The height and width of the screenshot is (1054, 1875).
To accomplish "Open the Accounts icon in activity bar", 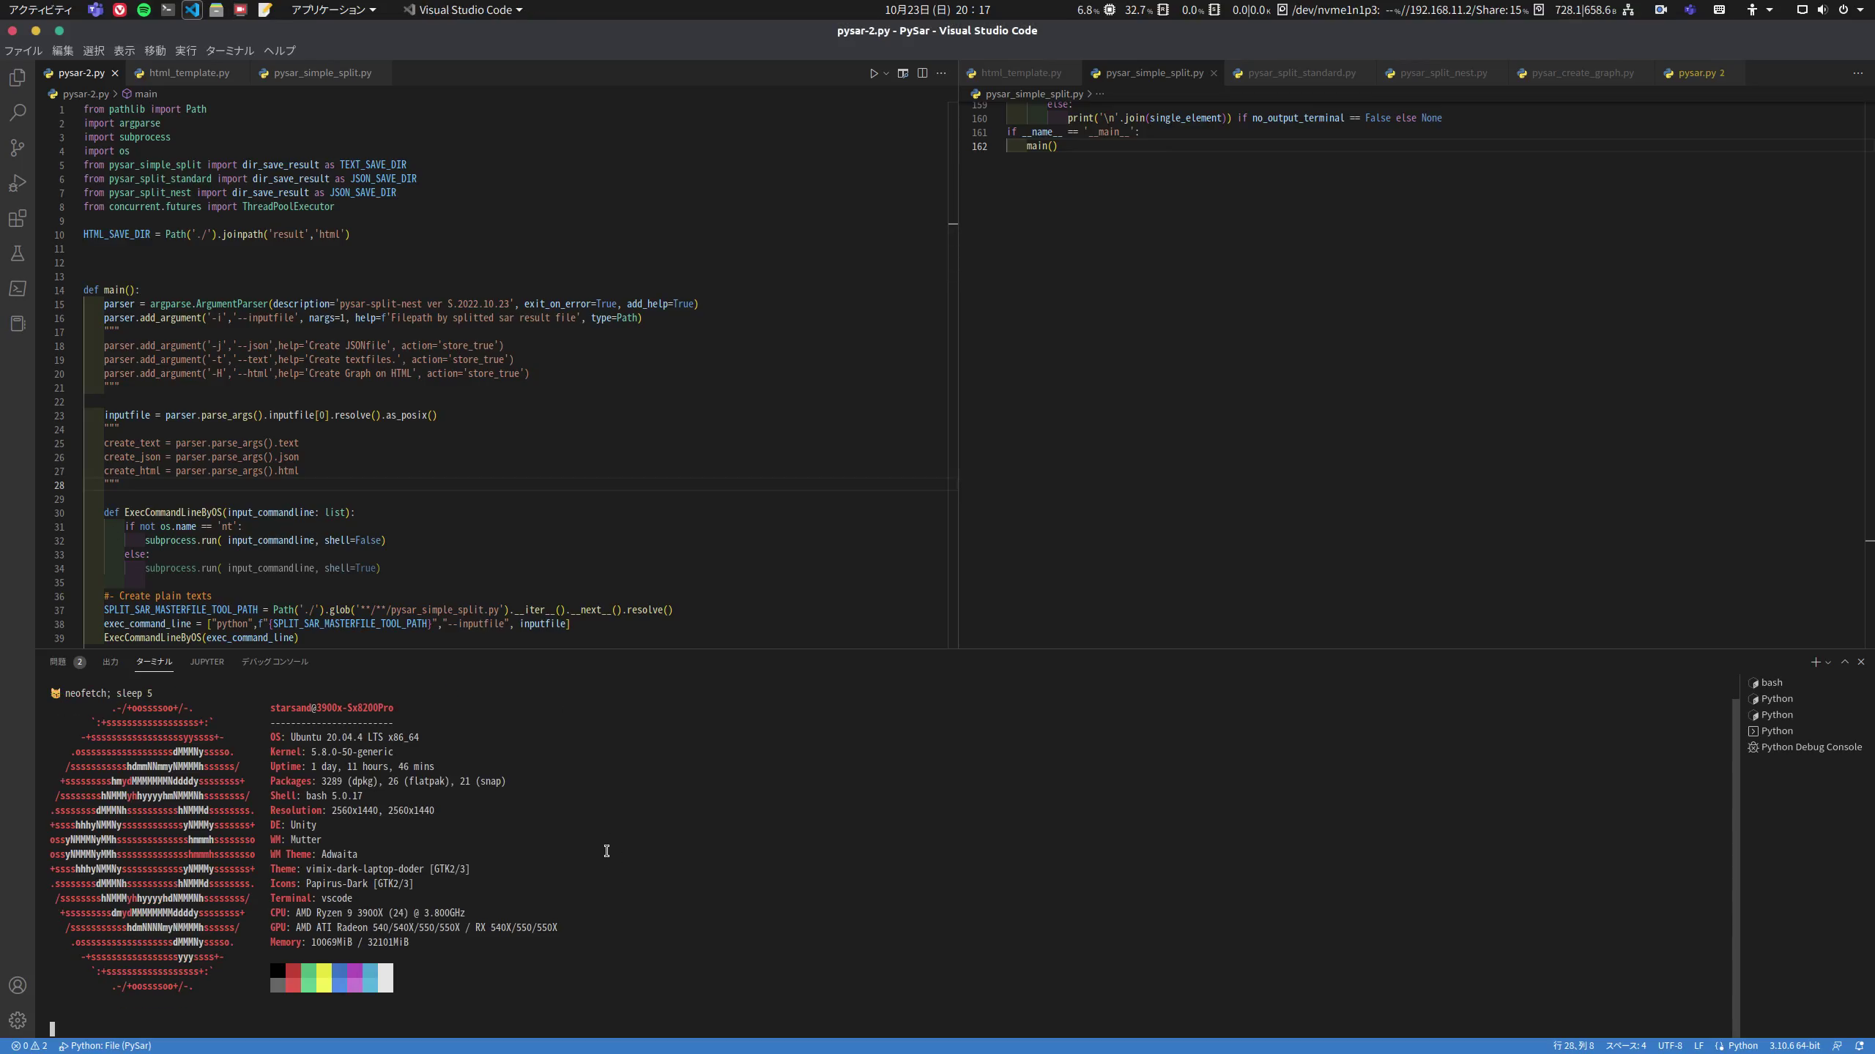I will [18, 985].
